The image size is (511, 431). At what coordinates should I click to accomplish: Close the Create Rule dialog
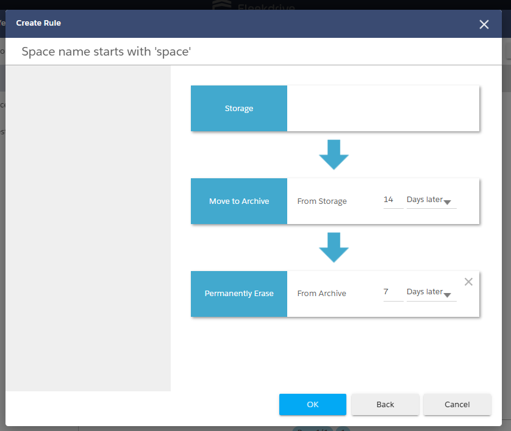[x=484, y=24]
